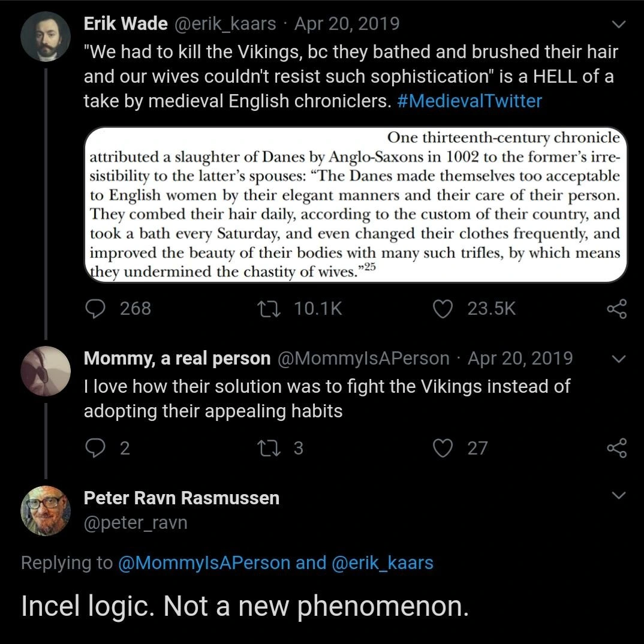Open Erik Wade's profile picture
The width and height of the screenshot is (644, 644).
coord(46,37)
